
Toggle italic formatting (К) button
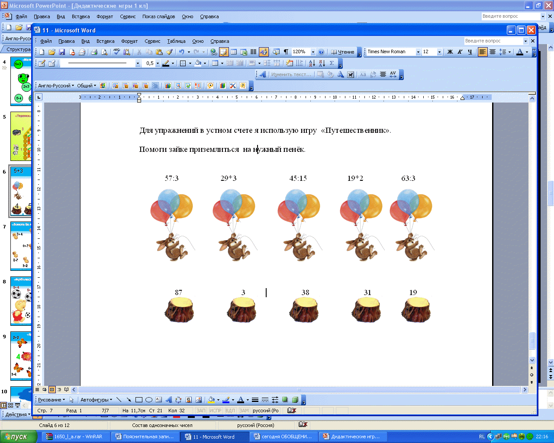[460, 52]
